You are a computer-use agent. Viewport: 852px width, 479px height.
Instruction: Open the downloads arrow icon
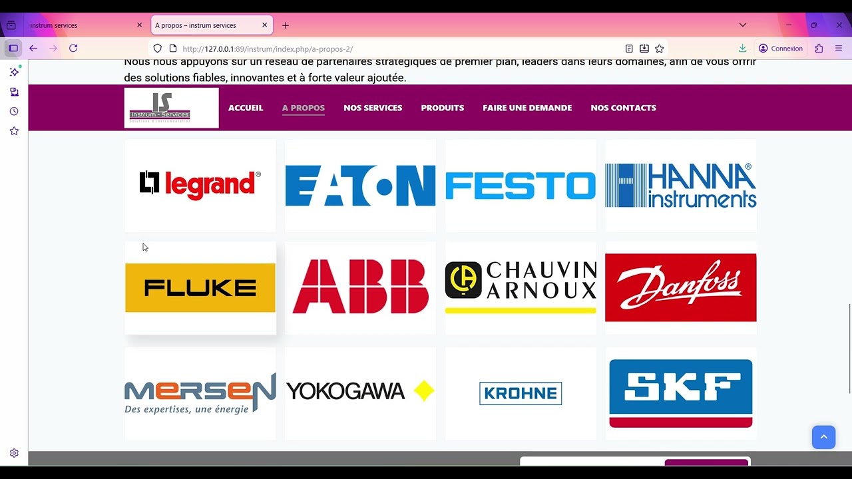pos(742,49)
